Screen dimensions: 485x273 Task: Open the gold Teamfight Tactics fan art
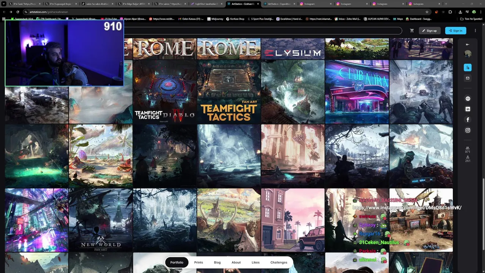[x=229, y=92]
